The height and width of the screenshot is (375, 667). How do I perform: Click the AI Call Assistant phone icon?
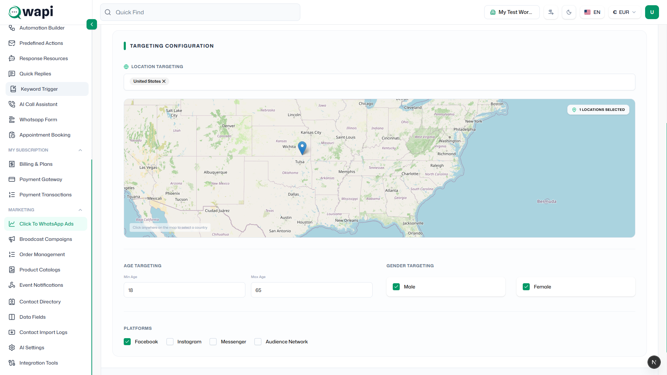click(12, 104)
